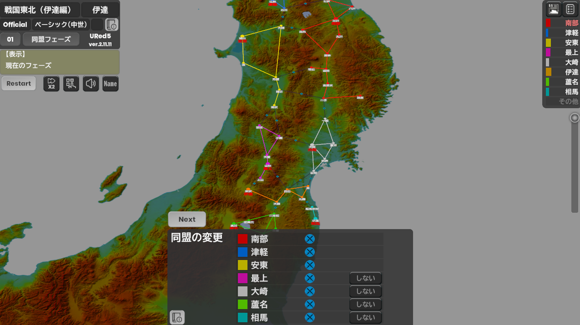Toggle the Name labels button

110,84
